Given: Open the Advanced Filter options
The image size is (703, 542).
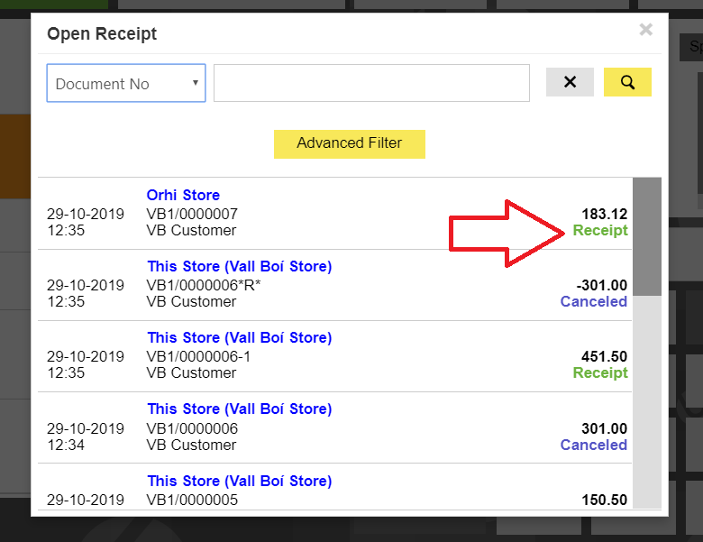Looking at the screenshot, I should point(349,143).
